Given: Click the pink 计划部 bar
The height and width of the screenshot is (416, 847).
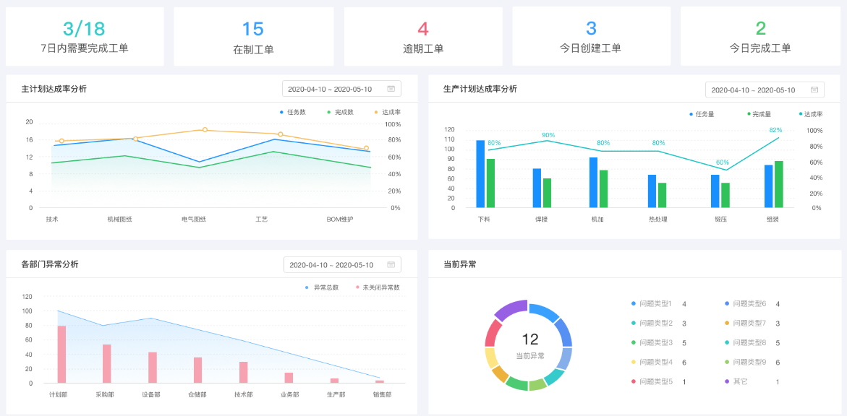Looking at the screenshot, I should tap(62, 354).
